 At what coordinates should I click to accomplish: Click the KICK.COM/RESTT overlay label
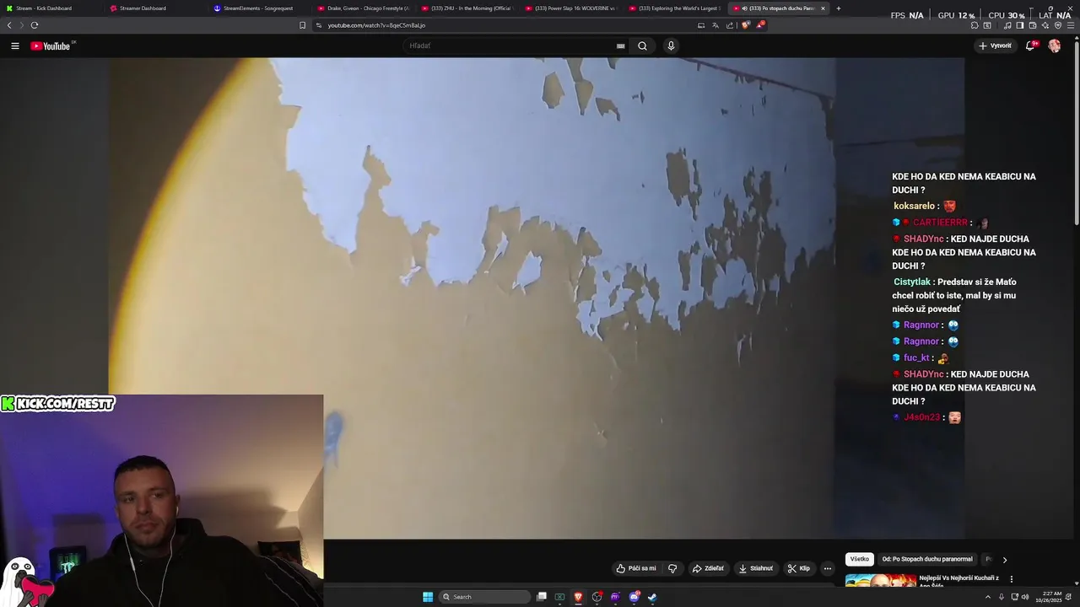click(57, 404)
